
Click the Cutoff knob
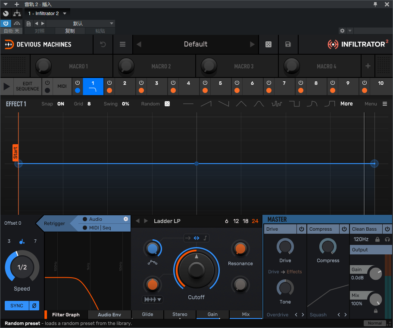click(x=196, y=270)
